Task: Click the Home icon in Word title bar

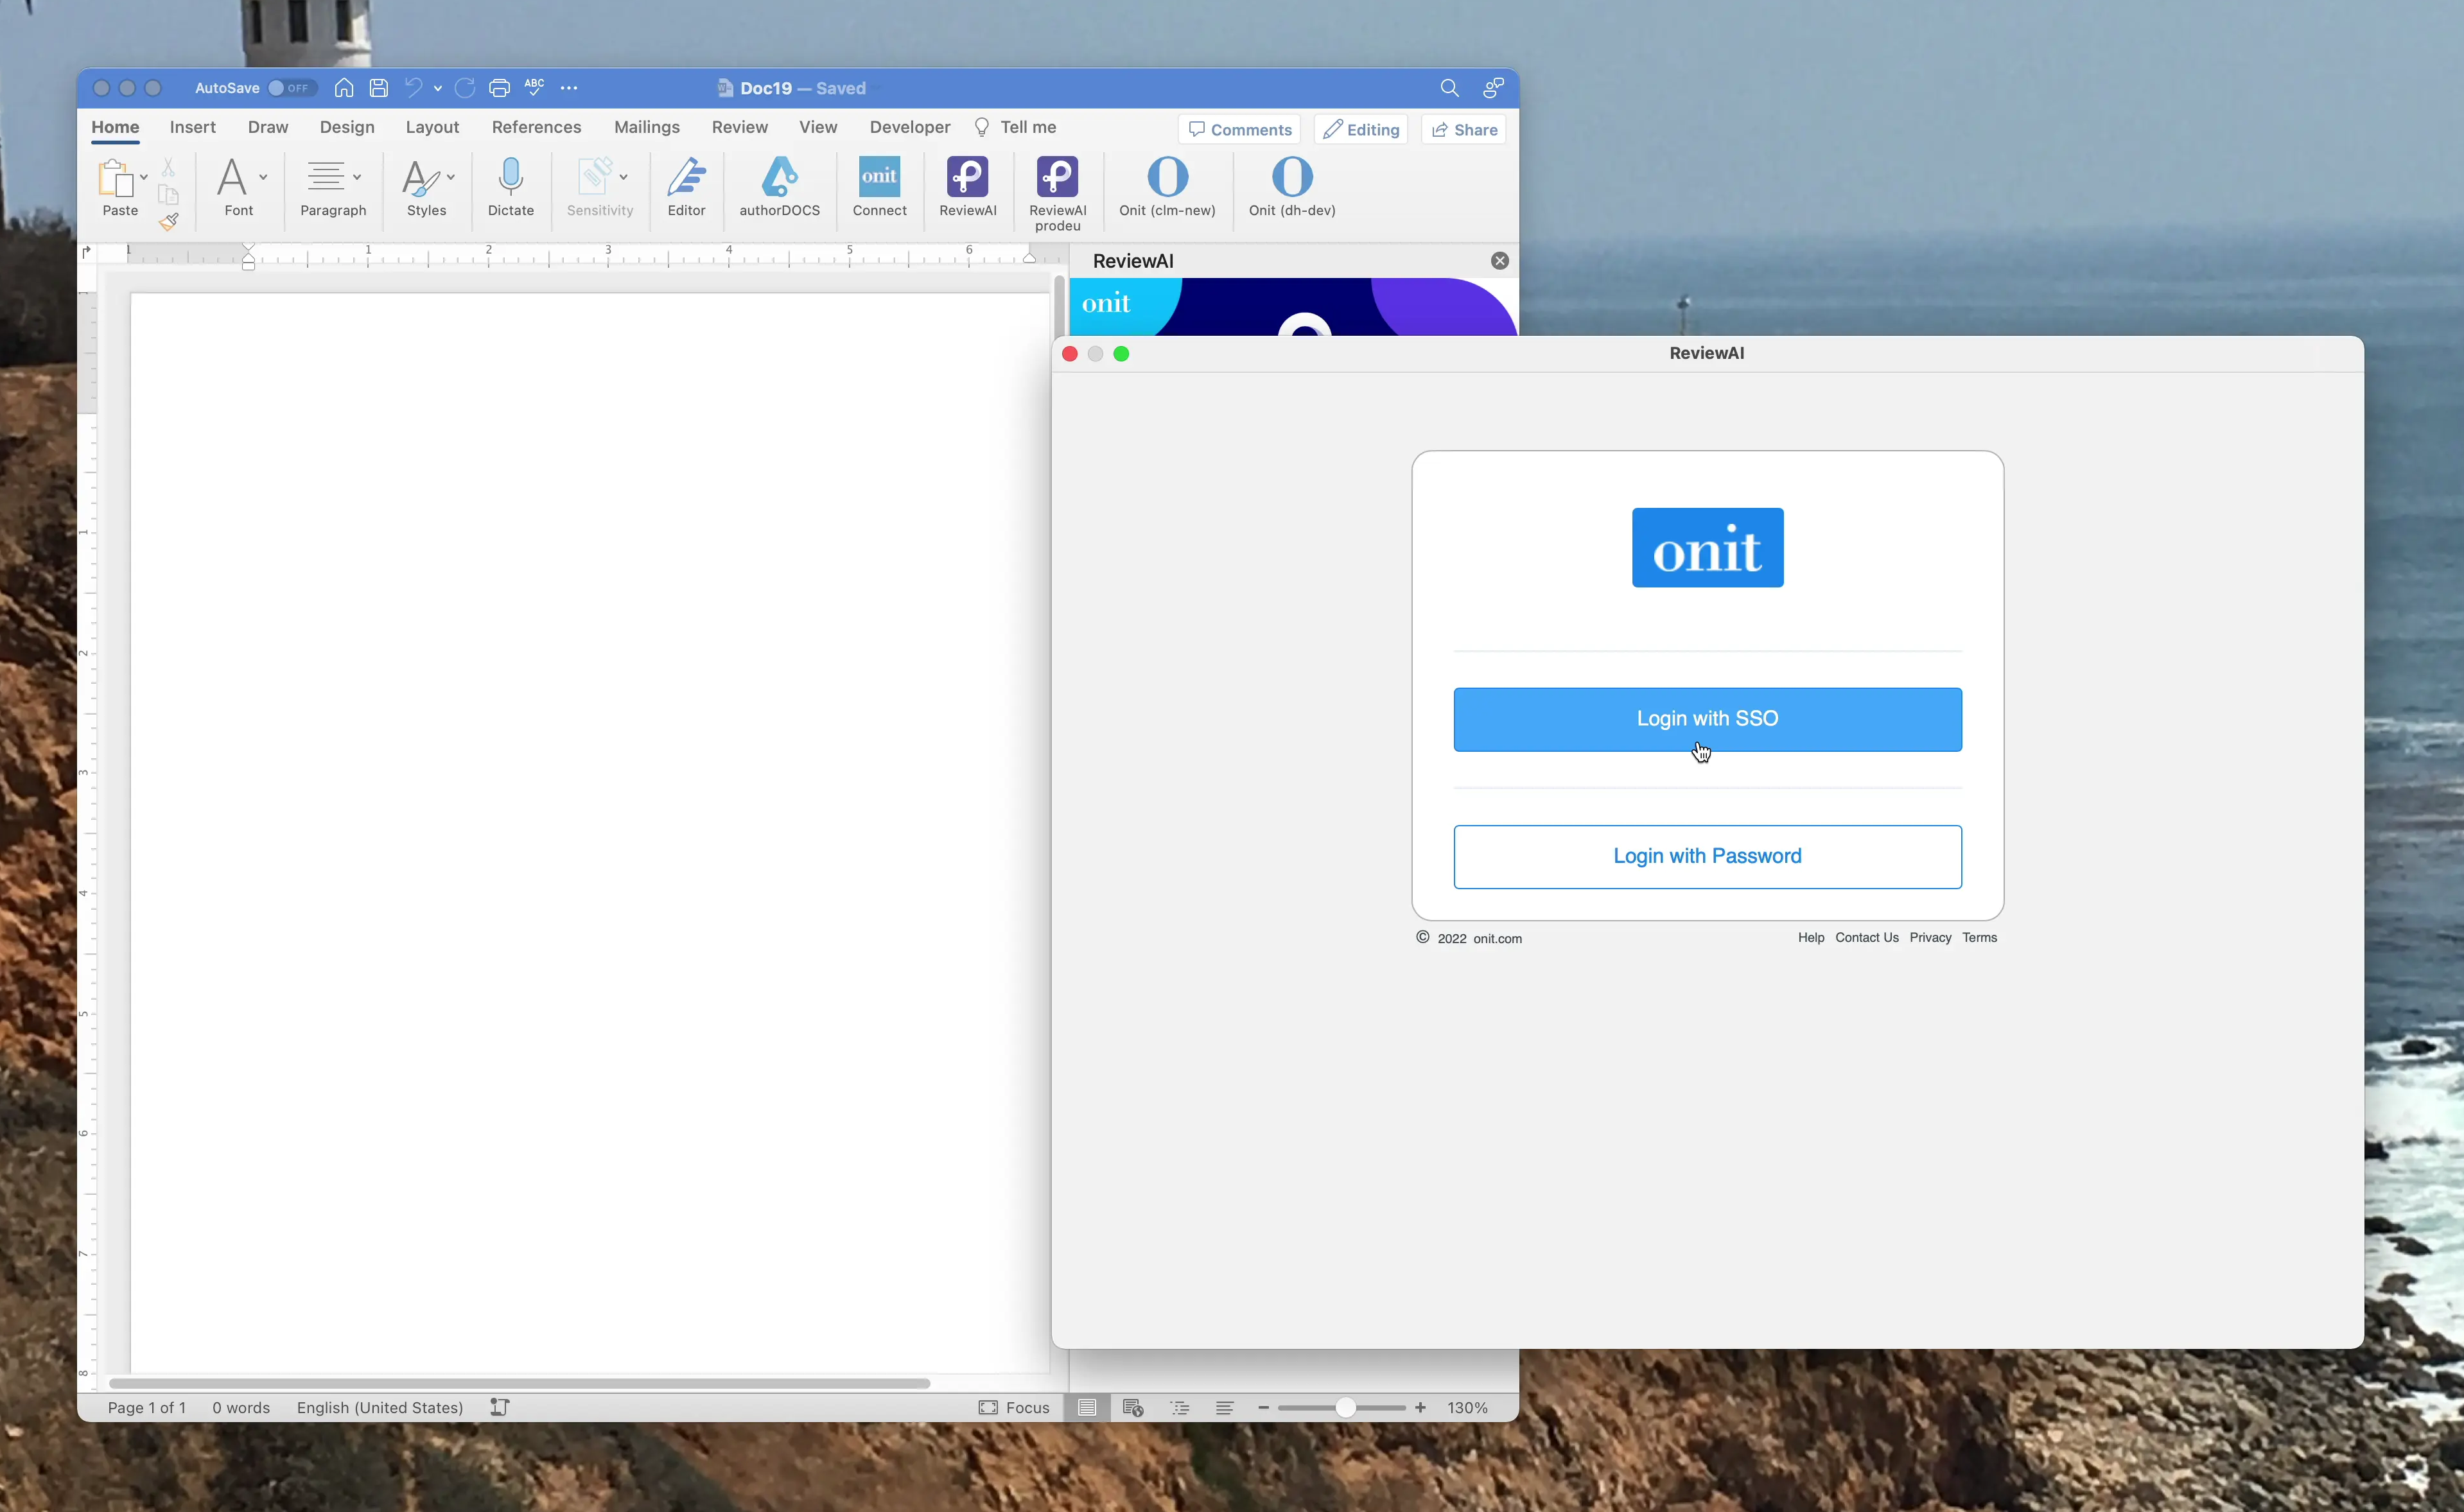Action: (x=344, y=88)
